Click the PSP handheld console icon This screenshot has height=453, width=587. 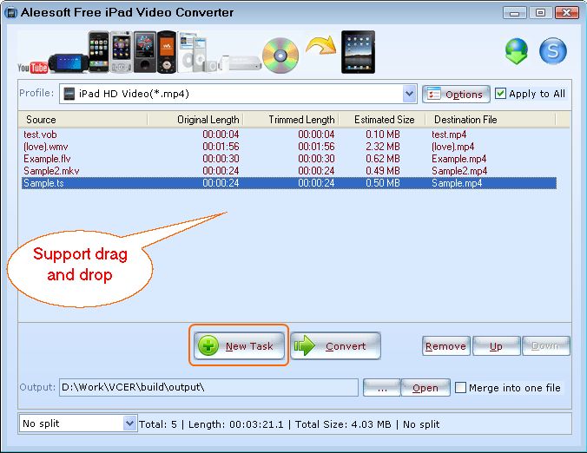click(x=68, y=62)
